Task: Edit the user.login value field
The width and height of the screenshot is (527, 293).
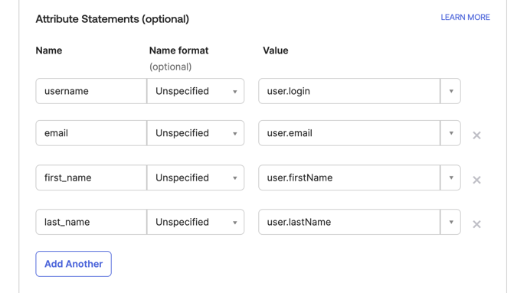Action: click(349, 91)
